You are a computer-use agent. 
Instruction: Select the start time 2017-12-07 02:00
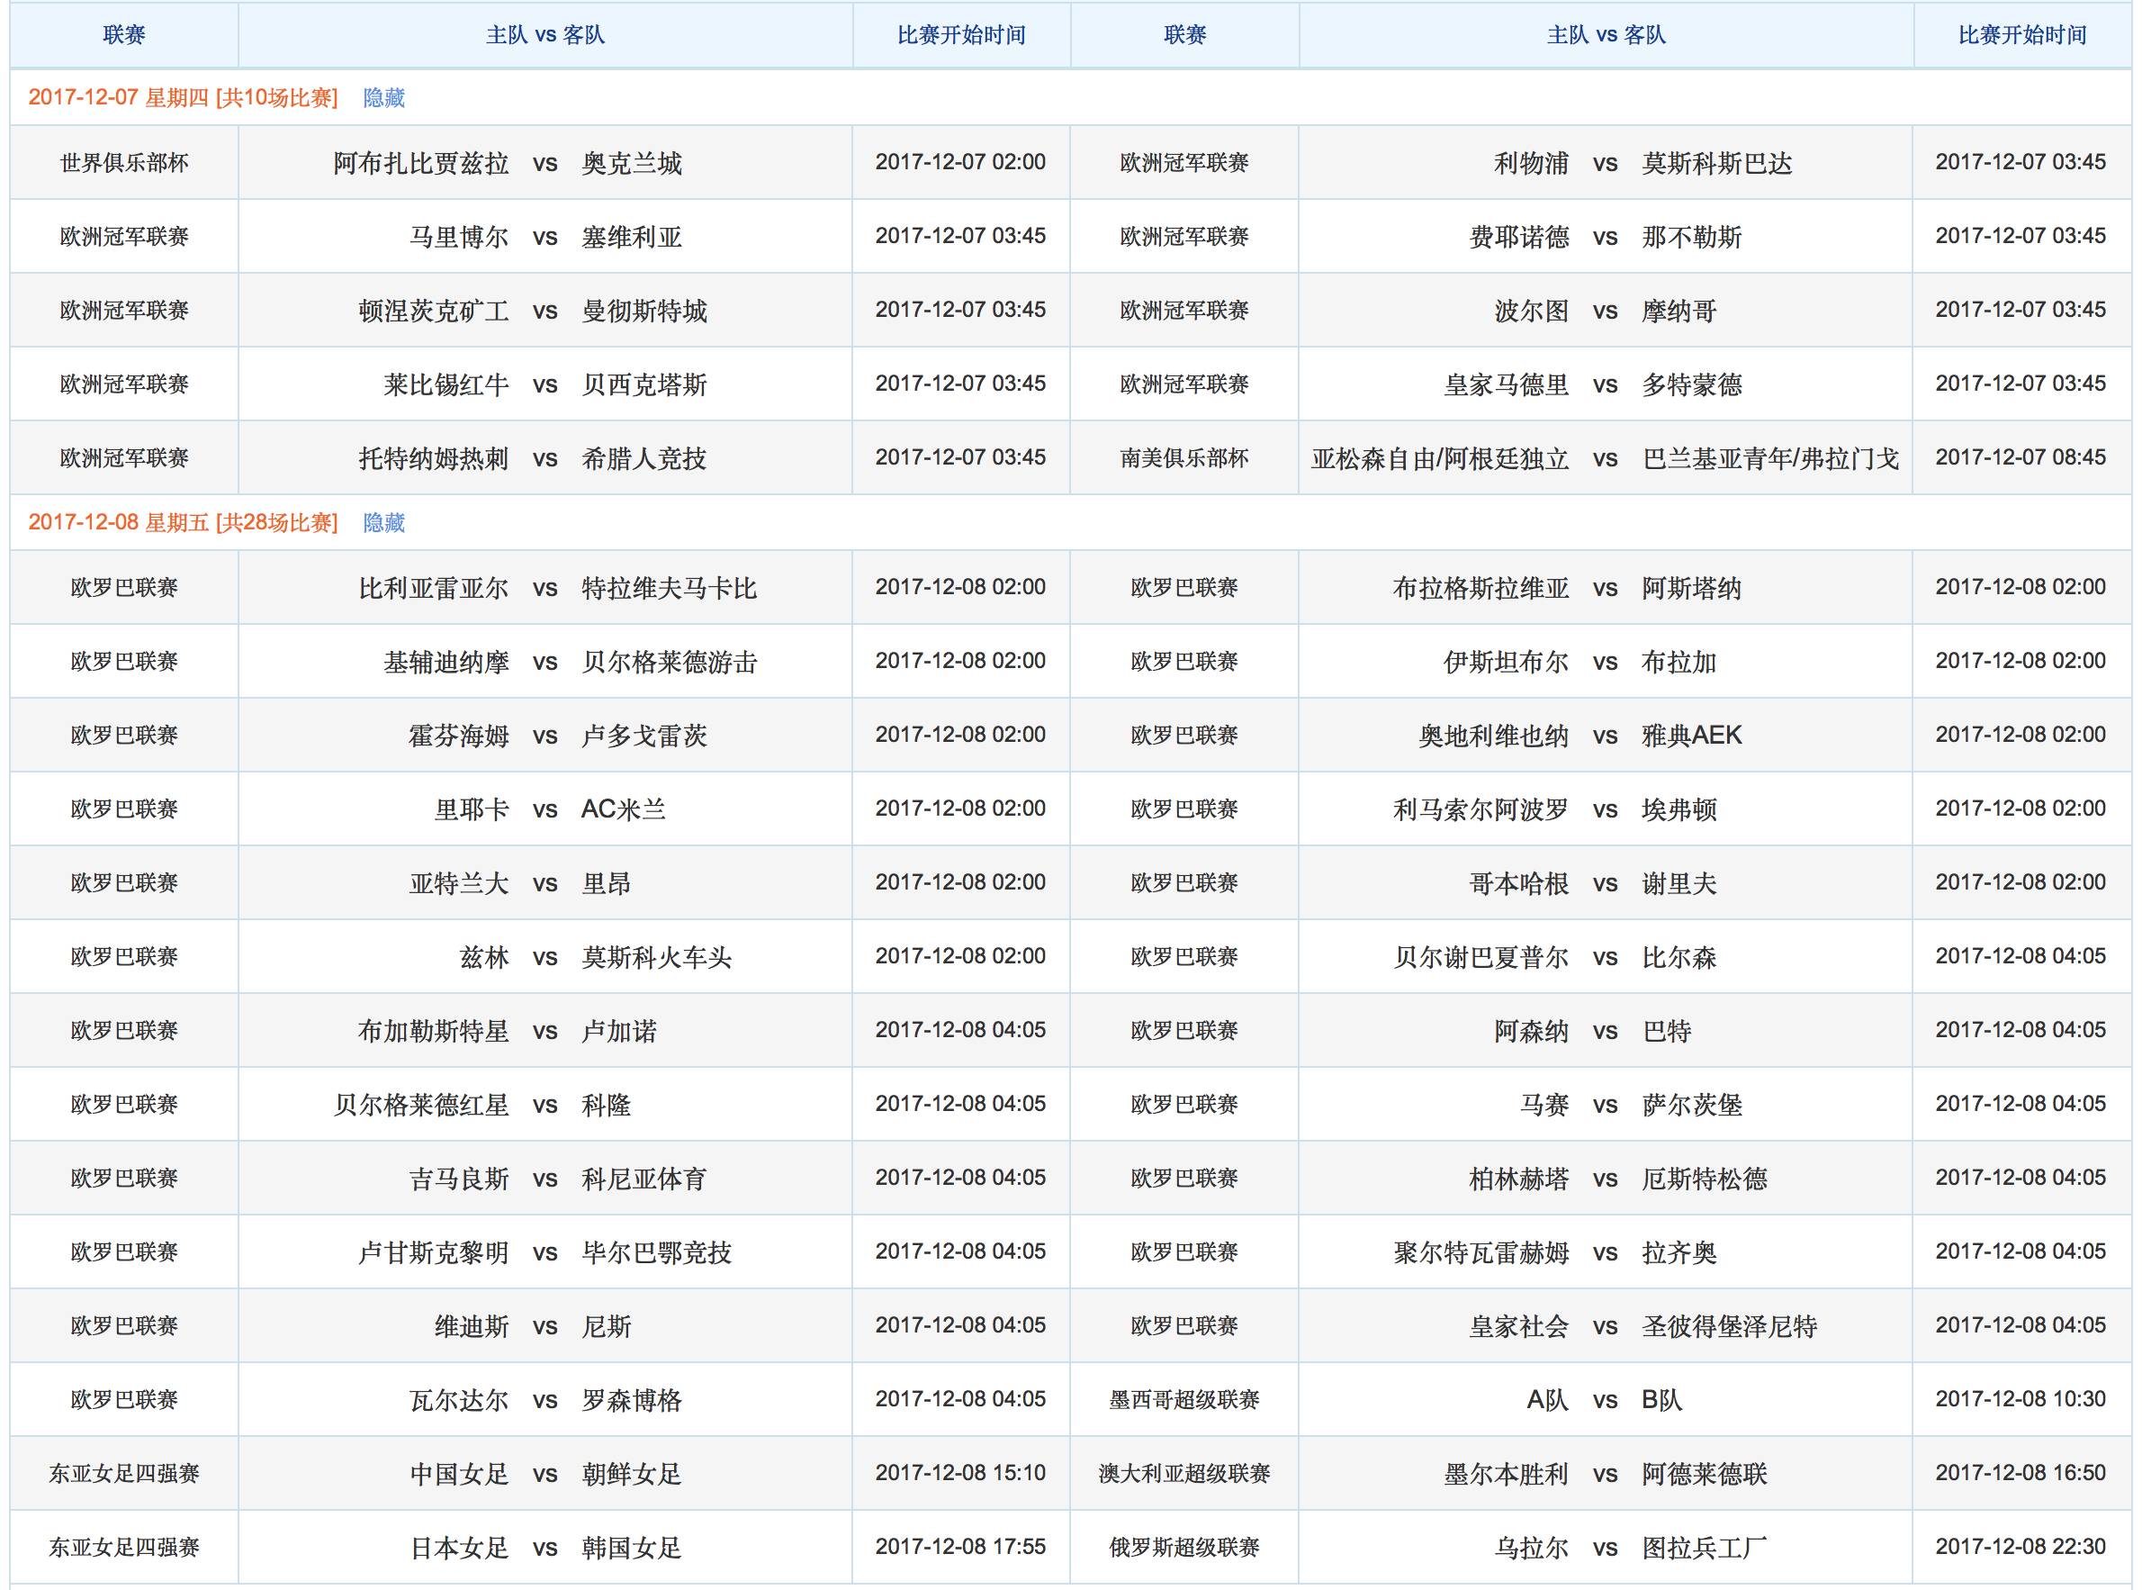tap(960, 162)
